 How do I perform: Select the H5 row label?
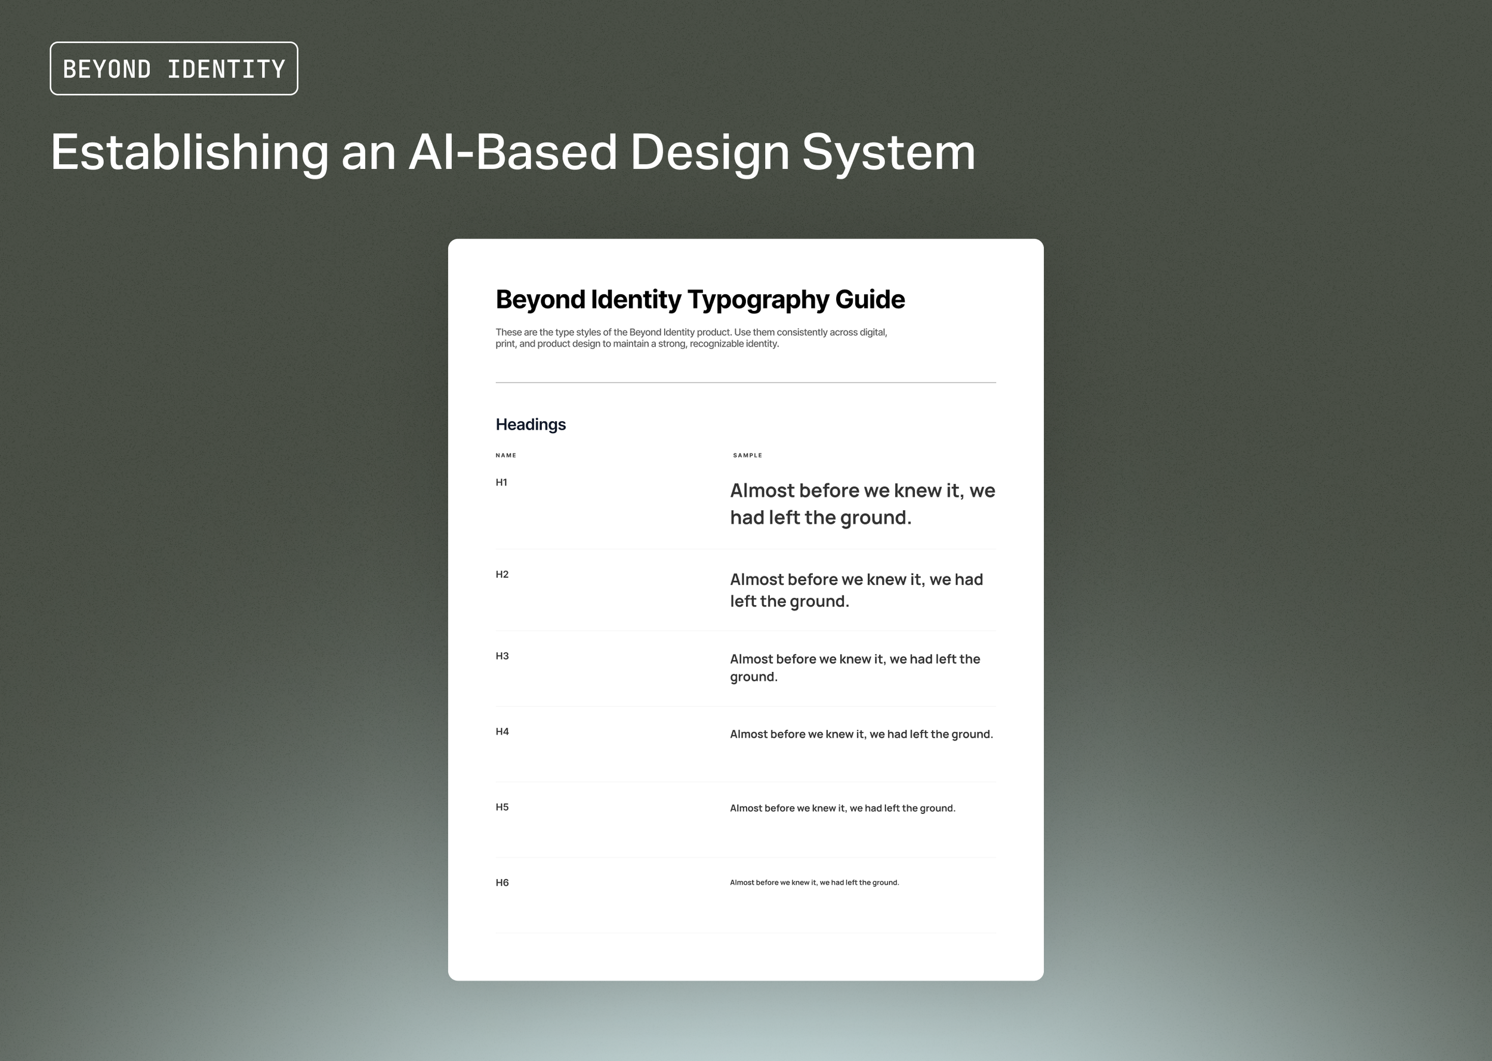(502, 807)
